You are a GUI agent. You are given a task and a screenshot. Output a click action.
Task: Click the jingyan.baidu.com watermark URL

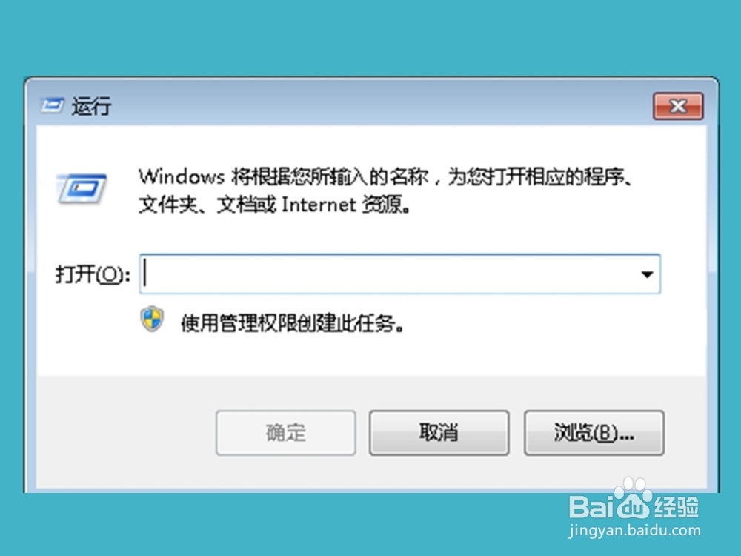(x=635, y=532)
